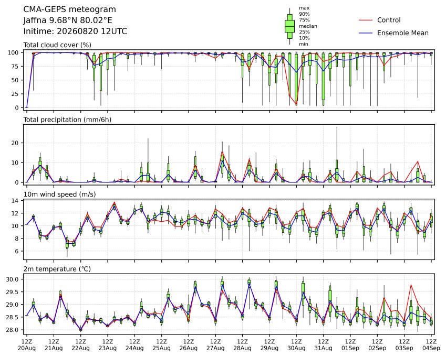Click the red Control legend line
This screenshot has width=446, height=357.
[x=366, y=20]
